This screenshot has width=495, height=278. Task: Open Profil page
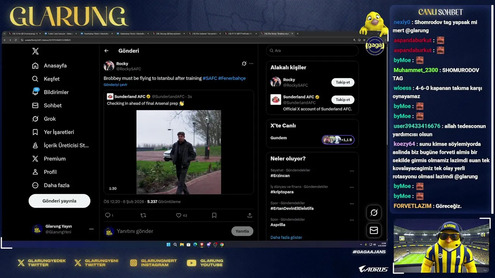[x=44, y=172]
